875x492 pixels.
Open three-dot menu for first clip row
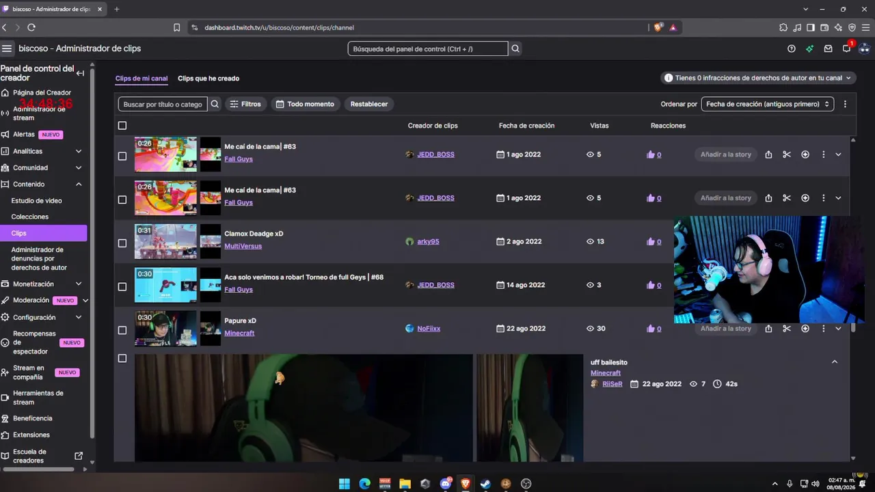pos(823,154)
